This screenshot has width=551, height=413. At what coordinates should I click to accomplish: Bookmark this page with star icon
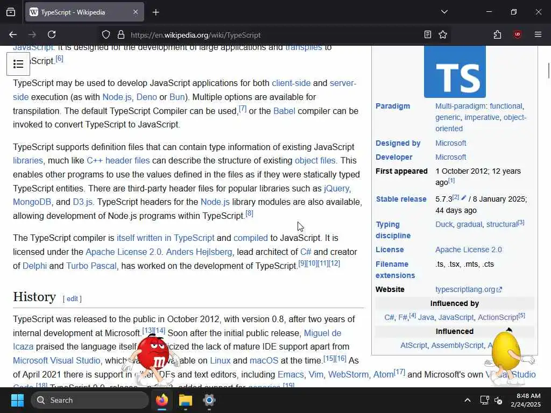(x=443, y=35)
